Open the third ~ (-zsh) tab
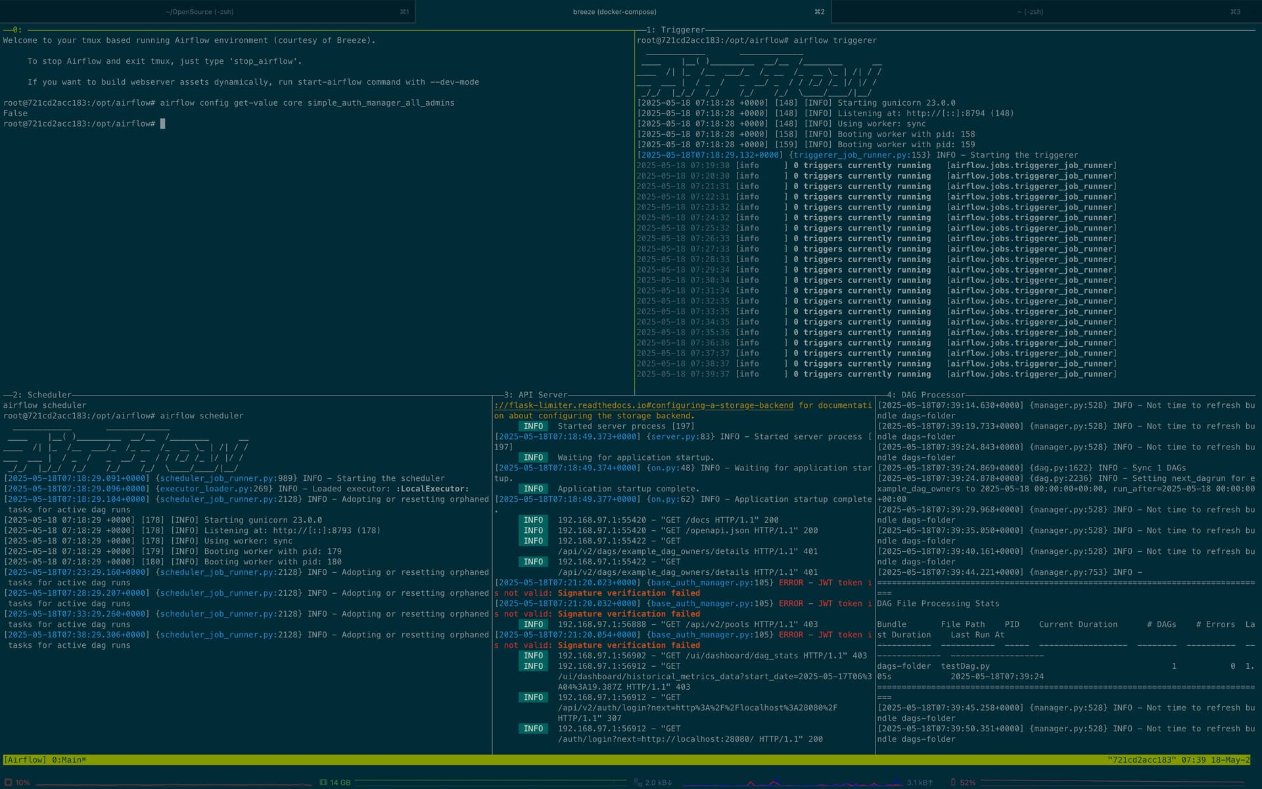Screen dimensions: 1262x789 pyautogui.click(x=1029, y=12)
